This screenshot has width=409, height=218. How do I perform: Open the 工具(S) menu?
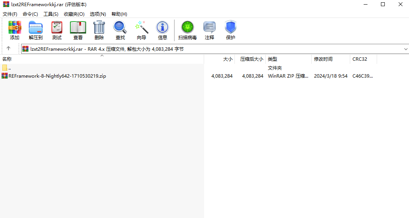pyautogui.click(x=51, y=14)
